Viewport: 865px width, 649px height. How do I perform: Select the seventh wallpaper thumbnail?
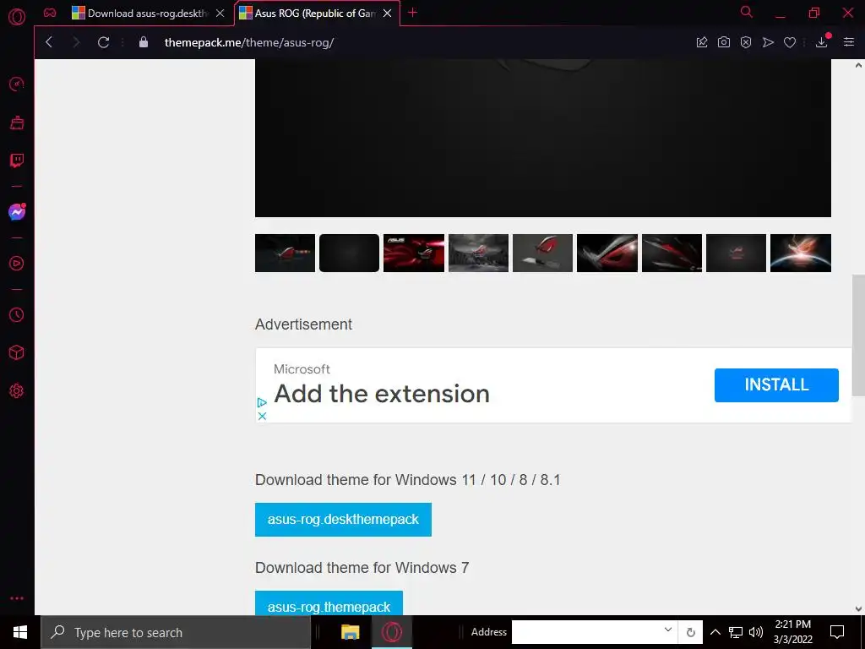(x=672, y=254)
